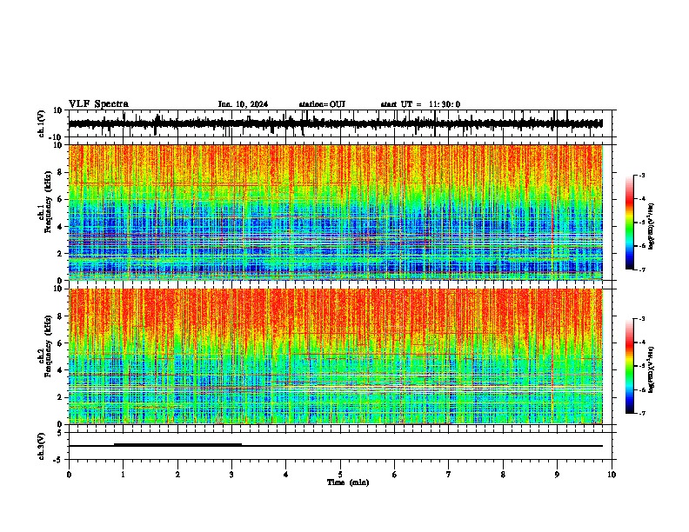This screenshot has height=532, width=689.
Task: Click time axis tick label "1"
Action: (124, 475)
